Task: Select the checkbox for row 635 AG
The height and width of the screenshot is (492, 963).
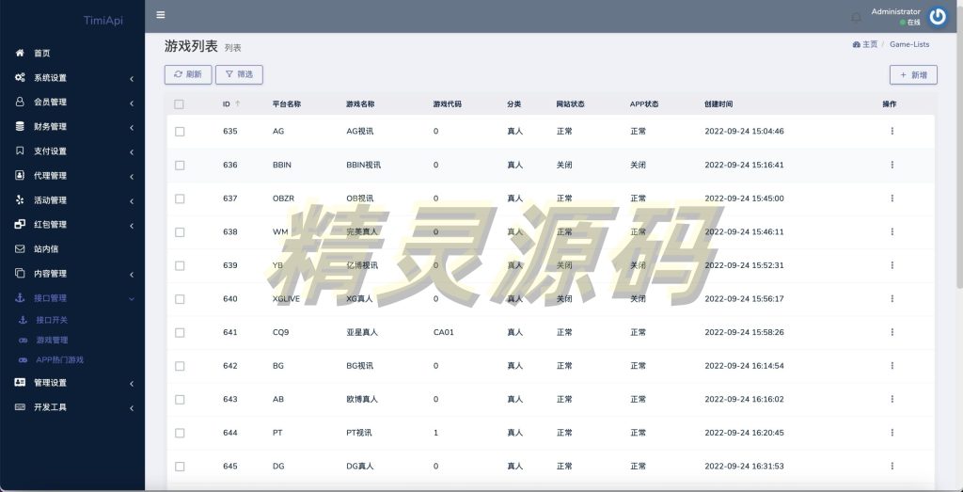Action: tap(180, 132)
